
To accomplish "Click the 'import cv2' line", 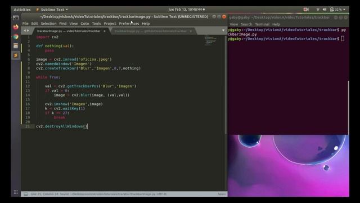I will tap(47, 37).
